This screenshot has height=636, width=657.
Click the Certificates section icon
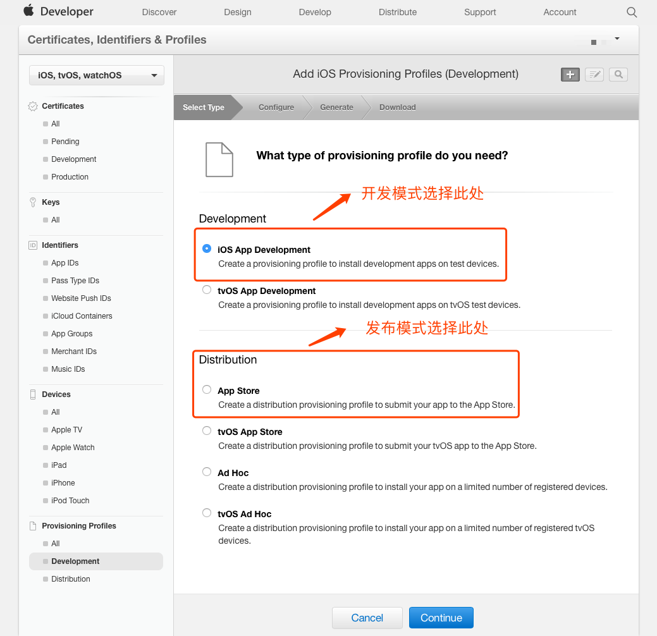(33, 106)
